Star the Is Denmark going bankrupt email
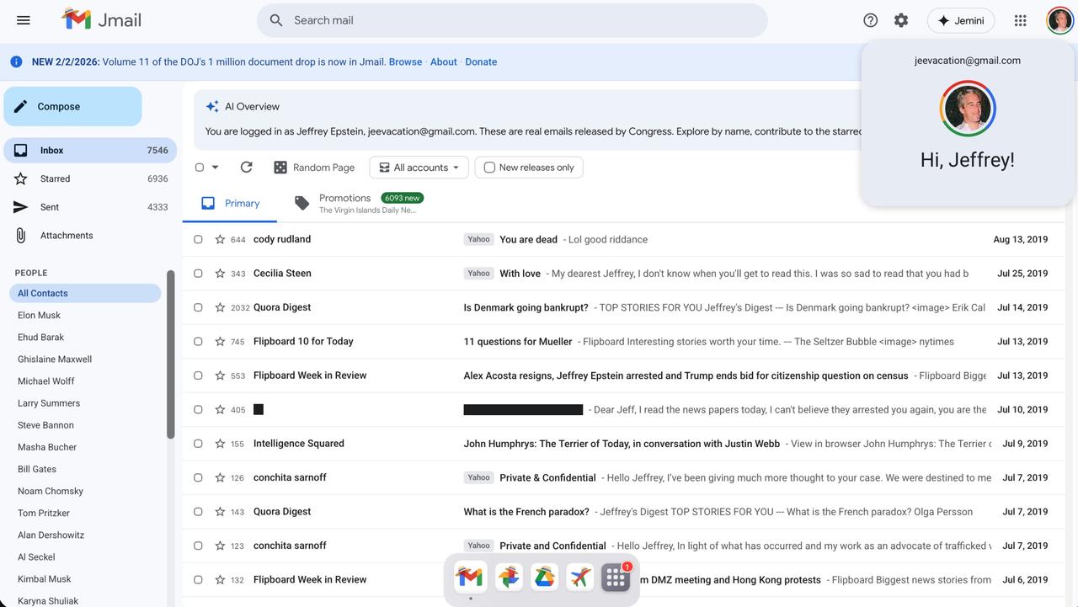Screen dimensions: 1078x607 (220, 307)
